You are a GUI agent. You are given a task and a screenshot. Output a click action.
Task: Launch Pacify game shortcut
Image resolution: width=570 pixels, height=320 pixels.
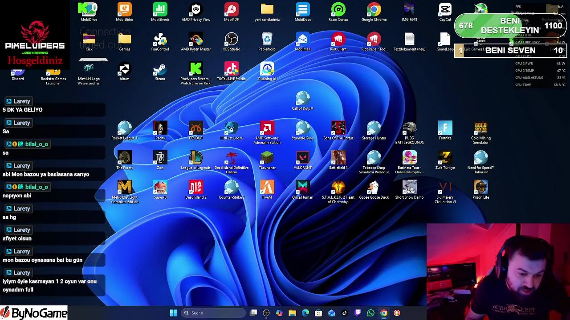(160, 131)
